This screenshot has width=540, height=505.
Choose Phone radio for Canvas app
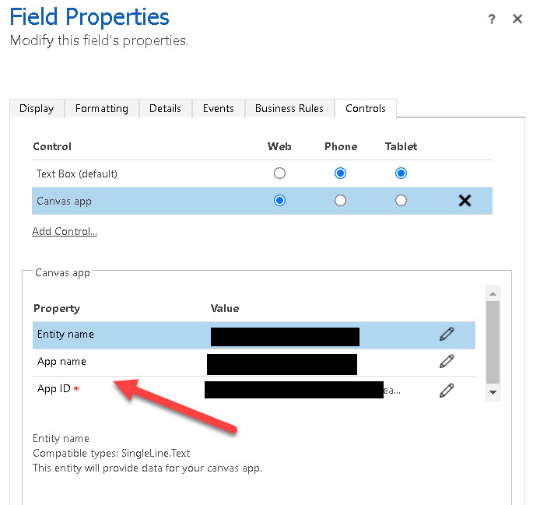pos(340,201)
